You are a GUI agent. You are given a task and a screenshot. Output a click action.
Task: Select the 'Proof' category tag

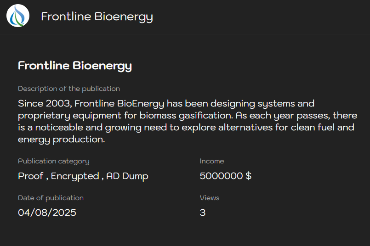30,176
